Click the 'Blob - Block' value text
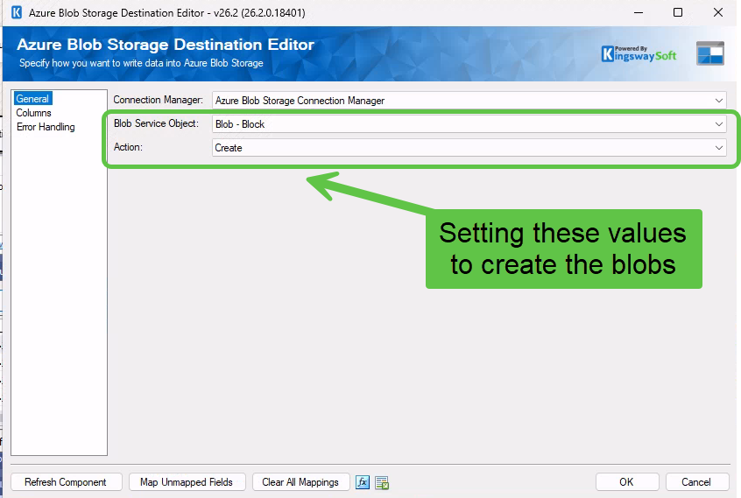 pyautogui.click(x=240, y=124)
